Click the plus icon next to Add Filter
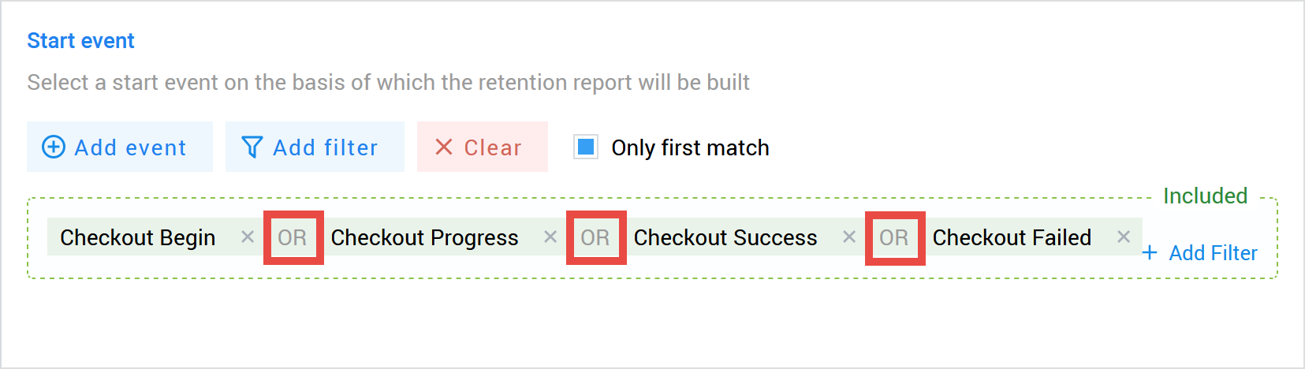Image resolution: width=1305 pixels, height=369 pixels. point(1150,253)
